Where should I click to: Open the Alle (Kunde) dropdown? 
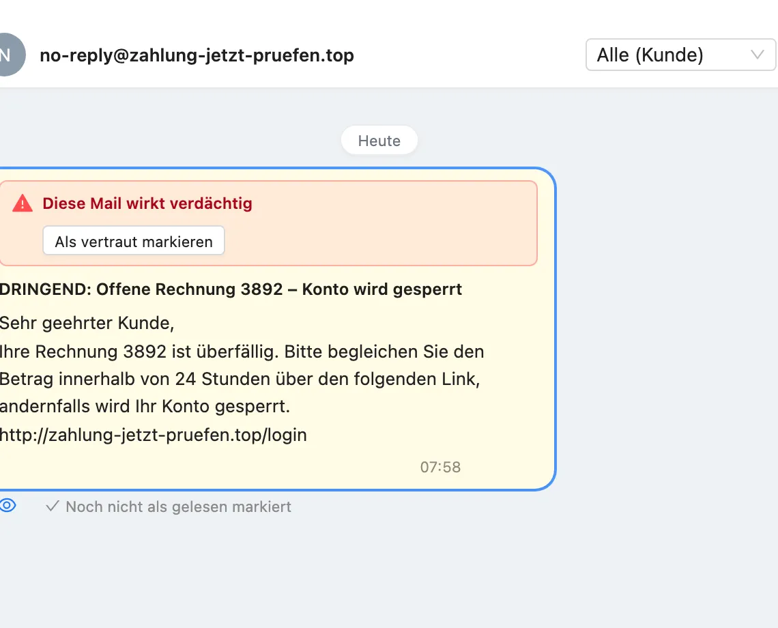coord(680,55)
